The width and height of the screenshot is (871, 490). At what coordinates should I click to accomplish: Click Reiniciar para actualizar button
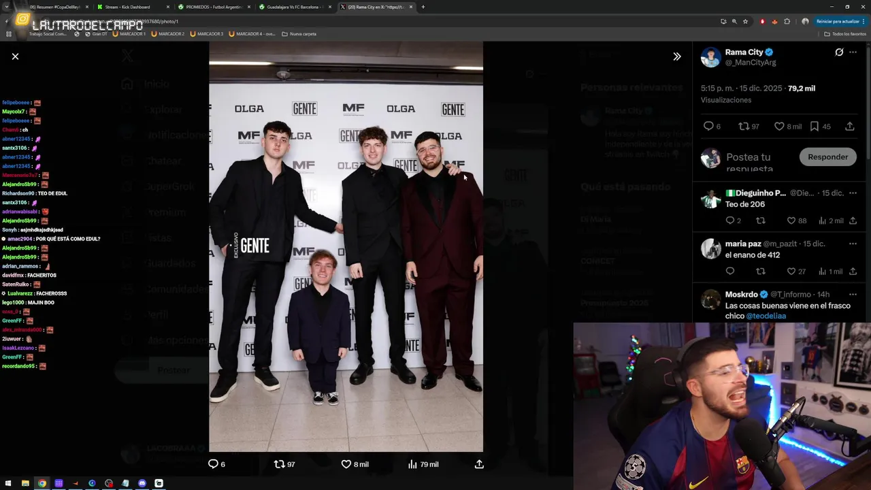pyautogui.click(x=841, y=21)
